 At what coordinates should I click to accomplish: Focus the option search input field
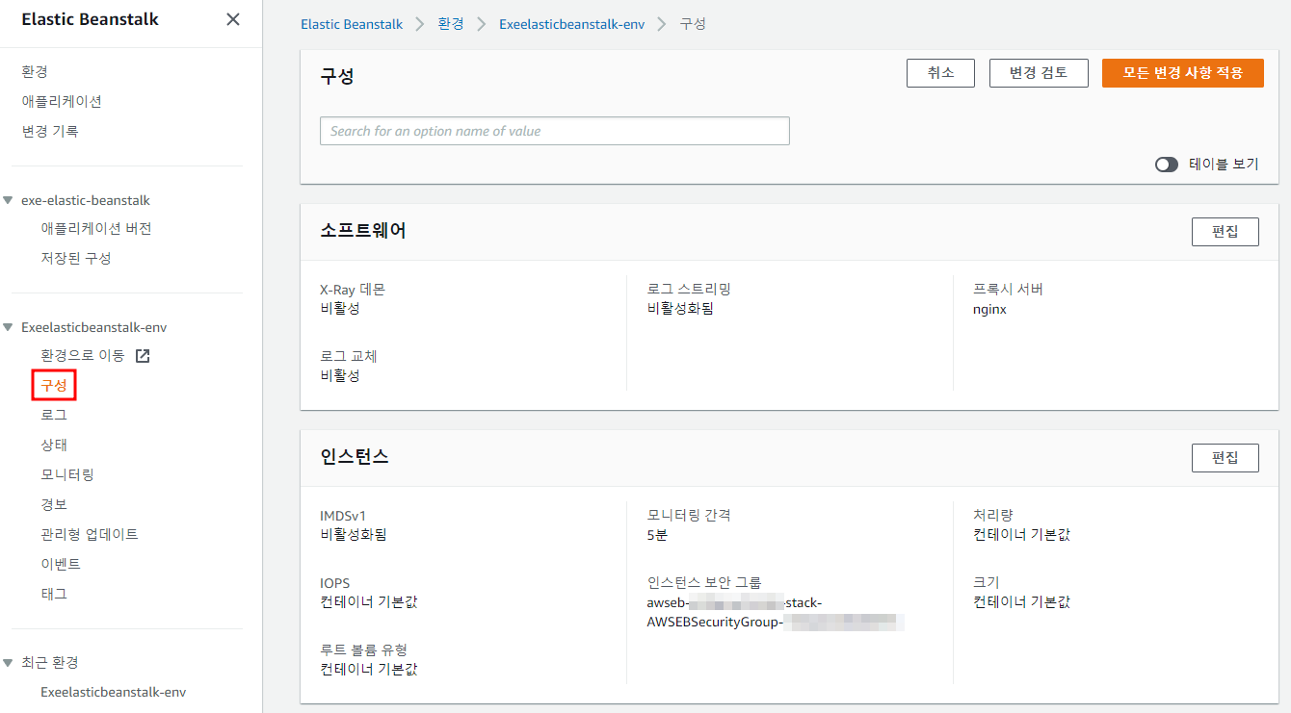click(555, 131)
